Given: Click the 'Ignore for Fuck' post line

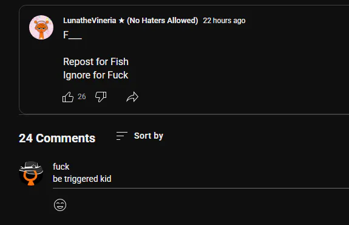Looking at the screenshot, I should pos(96,75).
